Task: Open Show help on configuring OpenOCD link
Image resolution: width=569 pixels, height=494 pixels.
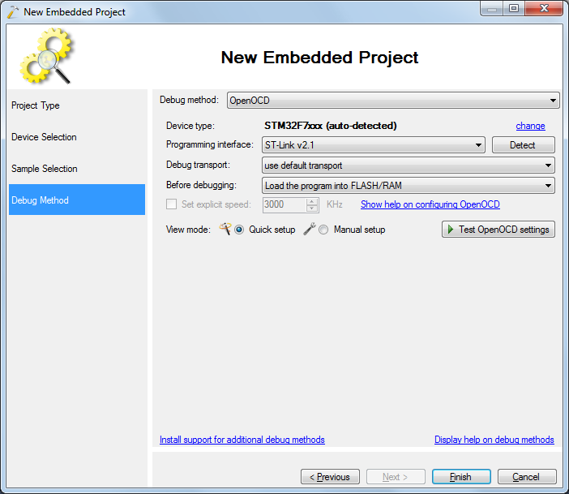Action: (x=430, y=204)
